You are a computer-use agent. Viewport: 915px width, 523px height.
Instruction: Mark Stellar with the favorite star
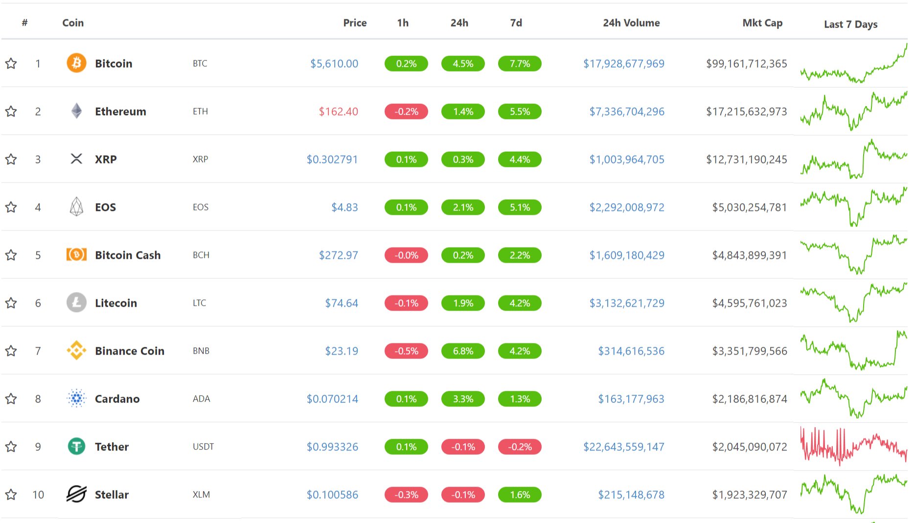click(11, 495)
